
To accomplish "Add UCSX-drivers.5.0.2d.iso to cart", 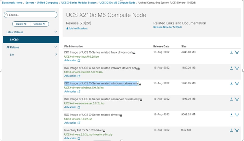I will [x=237, y=114].
